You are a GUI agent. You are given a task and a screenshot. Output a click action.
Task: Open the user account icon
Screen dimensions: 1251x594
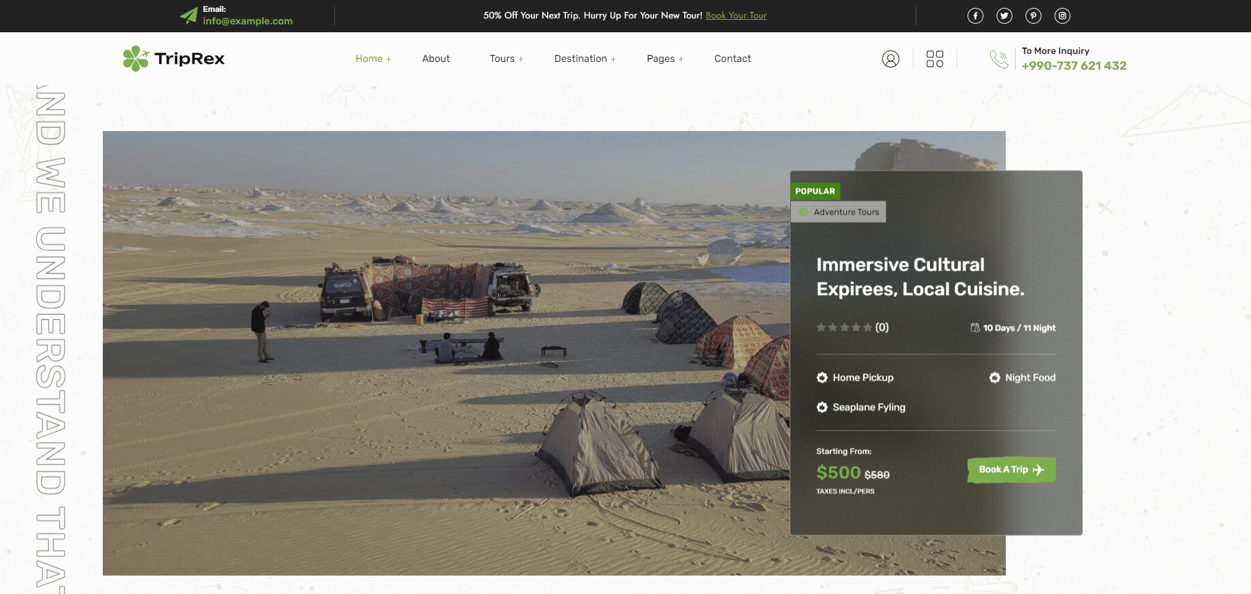click(890, 59)
